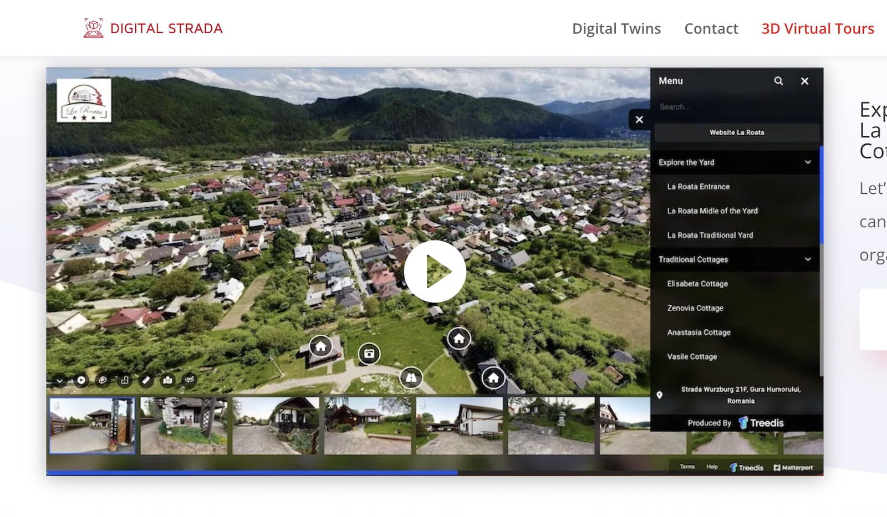The height and width of the screenshot is (517, 887).
Task: Collapse the tour toolbar with the down chevron
Action: click(59, 381)
